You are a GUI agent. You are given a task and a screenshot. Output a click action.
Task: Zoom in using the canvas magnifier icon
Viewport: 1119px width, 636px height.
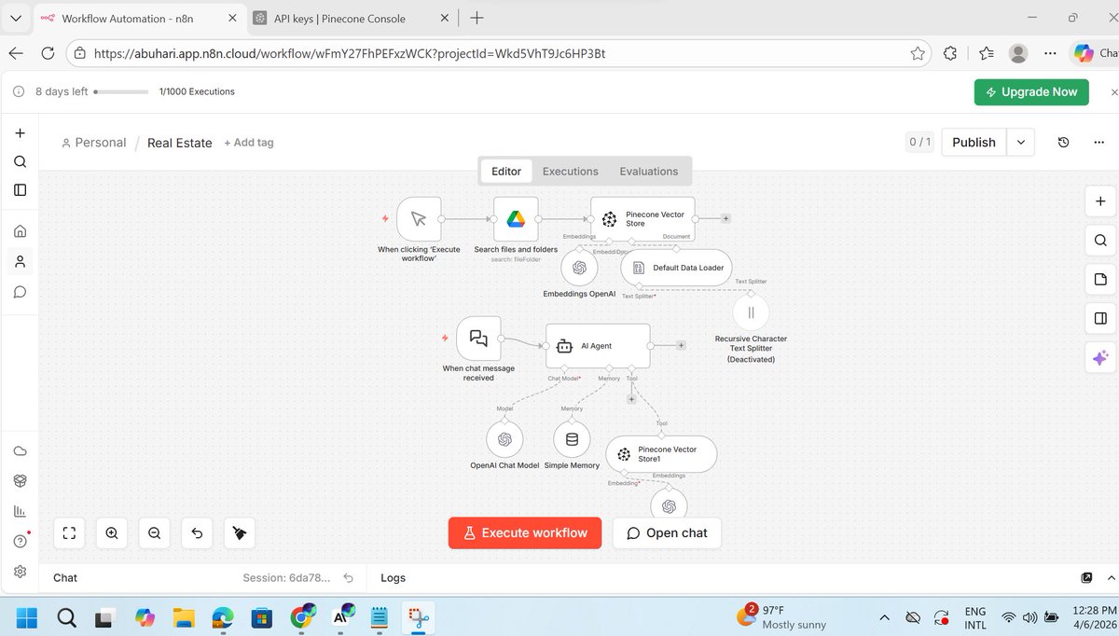[x=112, y=532]
